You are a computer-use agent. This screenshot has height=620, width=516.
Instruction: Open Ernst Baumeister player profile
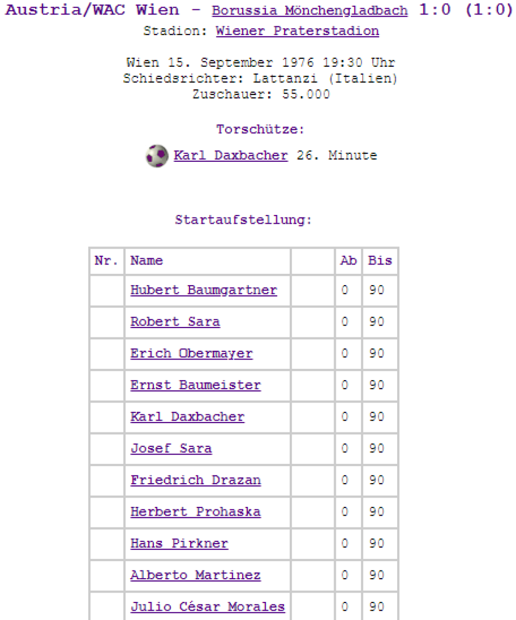pyautogui.click(x=196, y=385)
